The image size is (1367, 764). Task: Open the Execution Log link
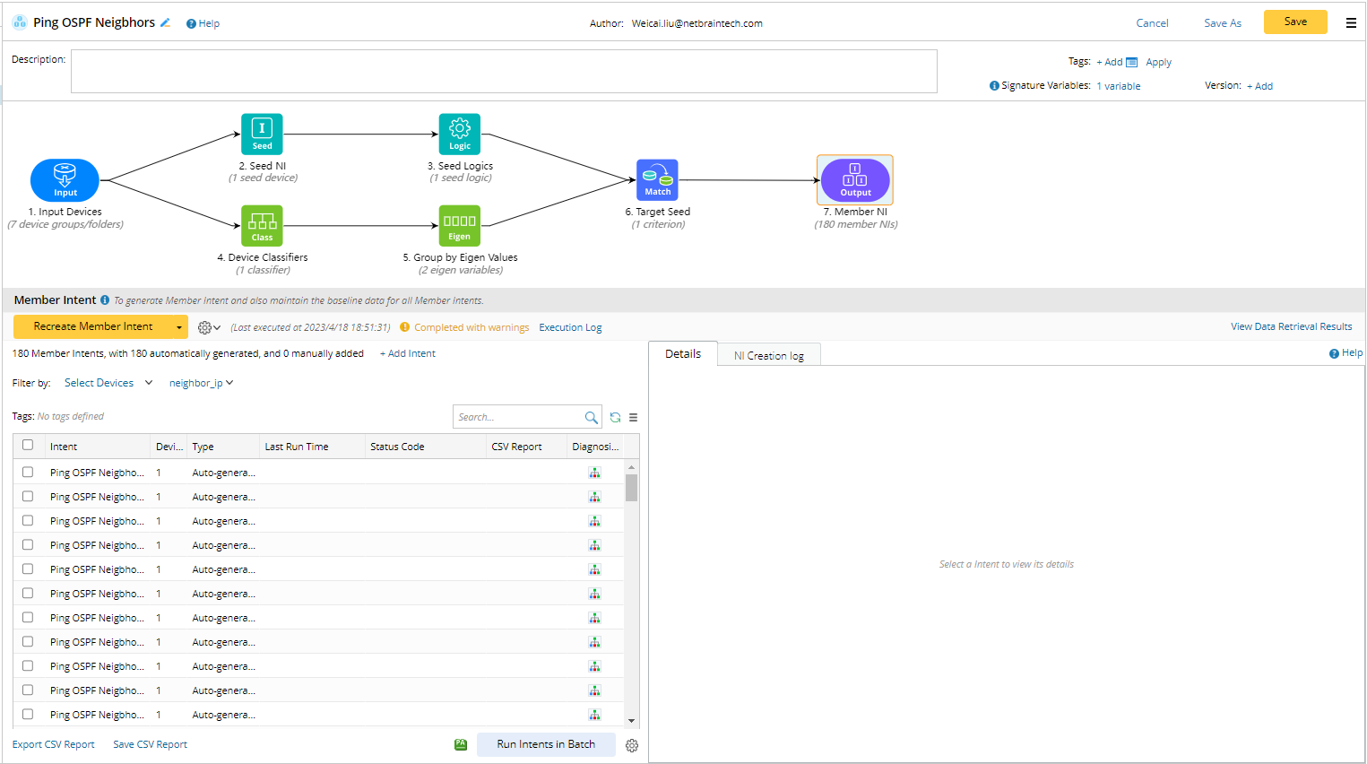click(570, 327)
